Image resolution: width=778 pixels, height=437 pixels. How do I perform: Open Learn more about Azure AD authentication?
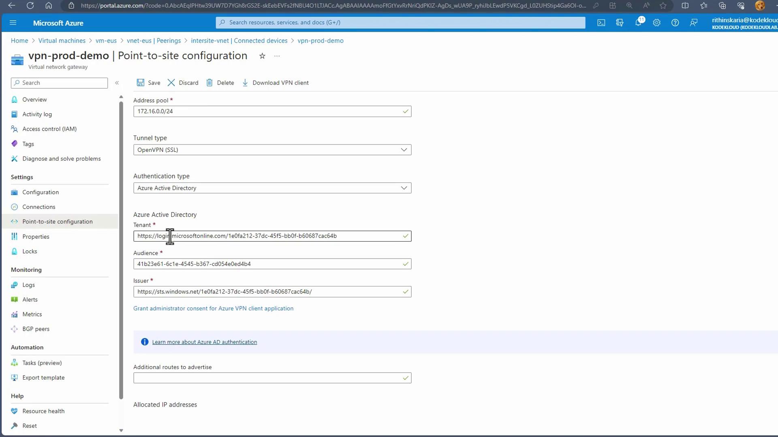point(204,342)
